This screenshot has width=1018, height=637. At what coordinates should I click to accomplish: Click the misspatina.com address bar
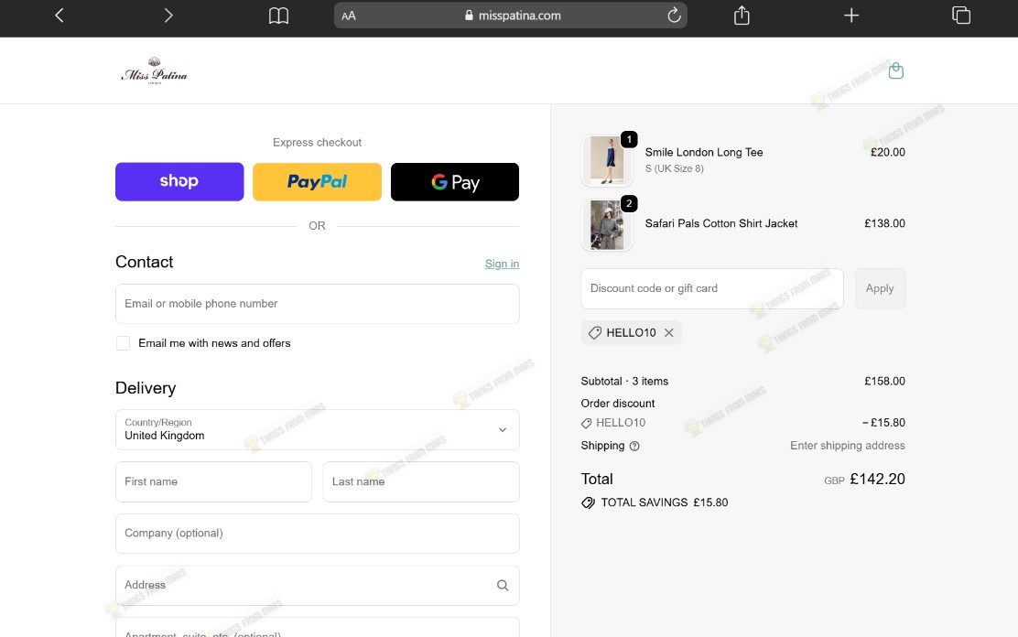click(x=510, y=16)
